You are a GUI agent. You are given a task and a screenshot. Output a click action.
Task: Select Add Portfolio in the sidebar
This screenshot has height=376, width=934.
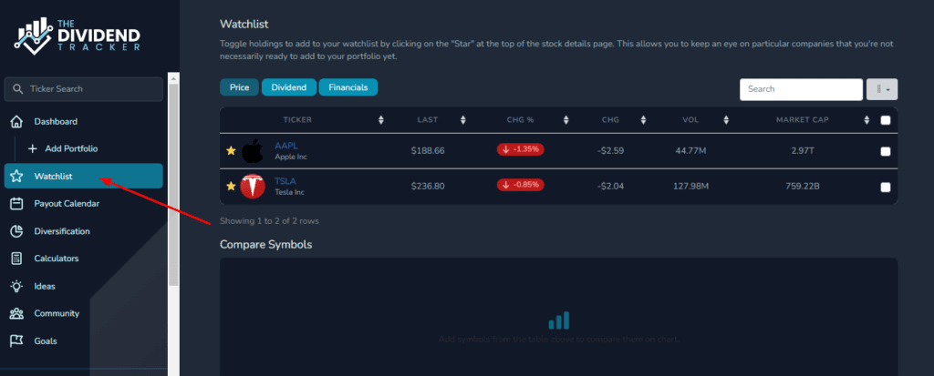click(x=71, y=148)
